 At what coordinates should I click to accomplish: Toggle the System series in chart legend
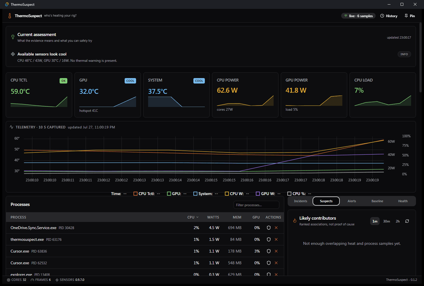(x=206, y=194)
